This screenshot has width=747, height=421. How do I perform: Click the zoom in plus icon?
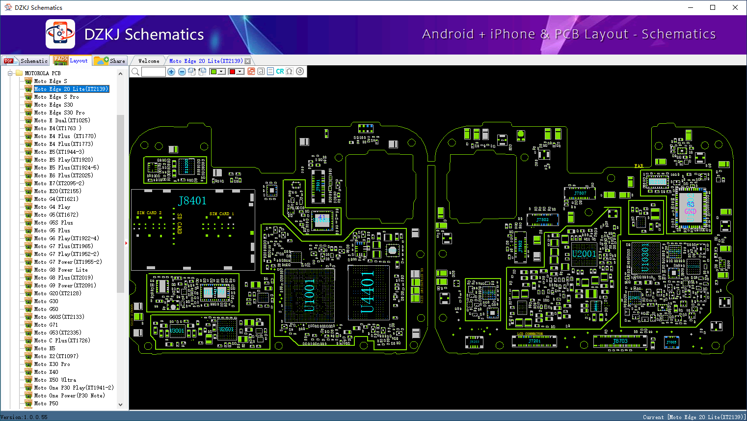point(171,72)
